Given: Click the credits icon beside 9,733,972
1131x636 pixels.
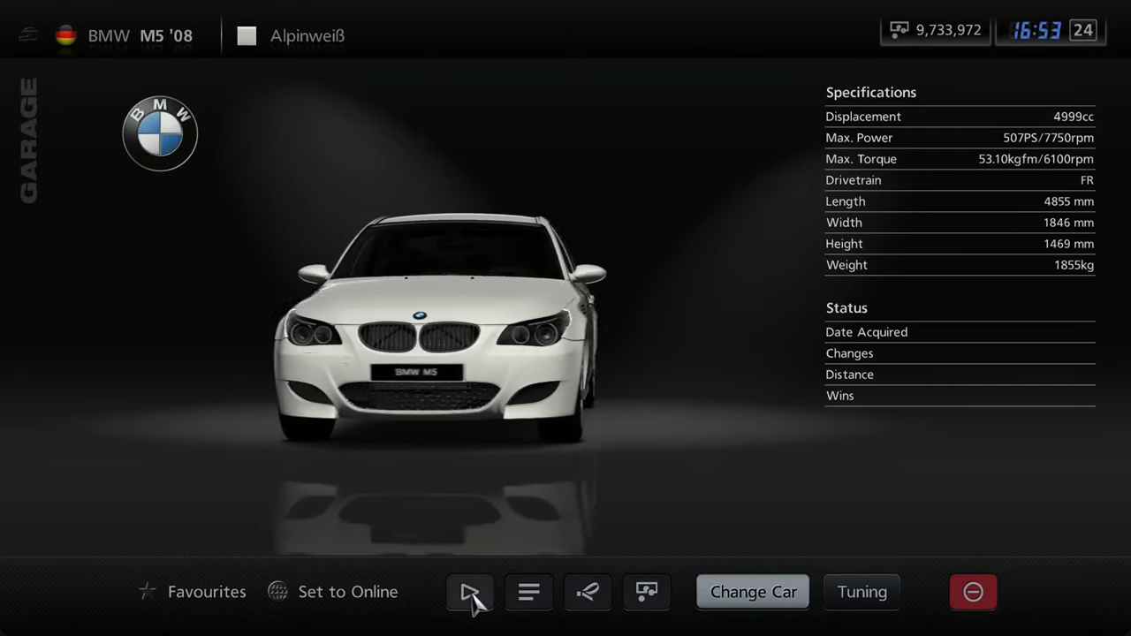Looking at the screenshot, I should tap(899, 30).
